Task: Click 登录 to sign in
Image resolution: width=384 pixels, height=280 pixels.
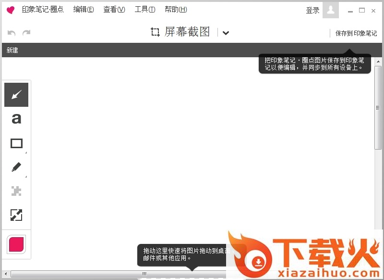Action: pyautogui.click(x=312, y=10)
